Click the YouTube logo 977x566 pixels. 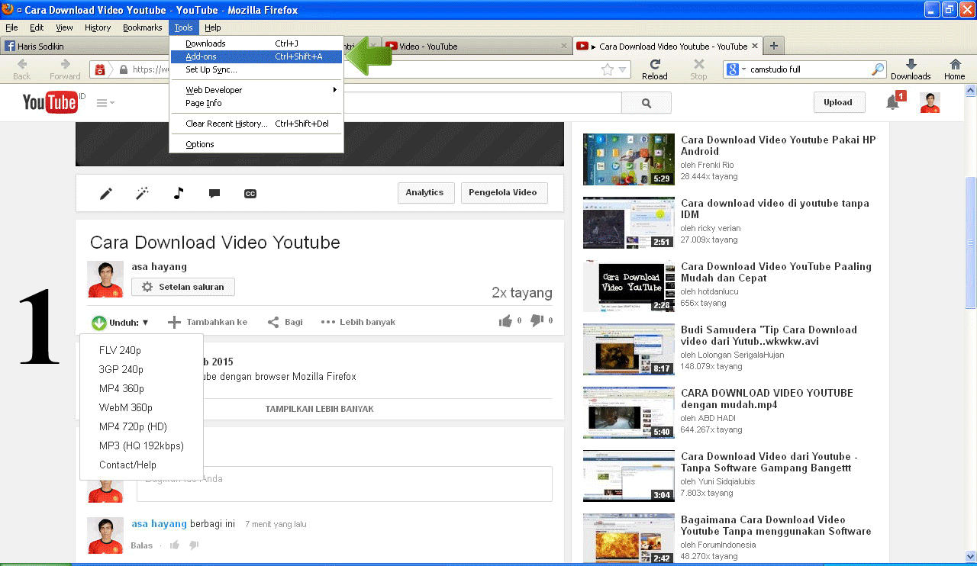[50, 102]
